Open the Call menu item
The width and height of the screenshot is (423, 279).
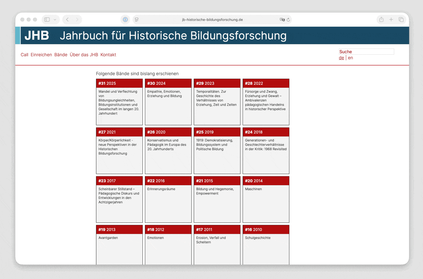(24, 55)
